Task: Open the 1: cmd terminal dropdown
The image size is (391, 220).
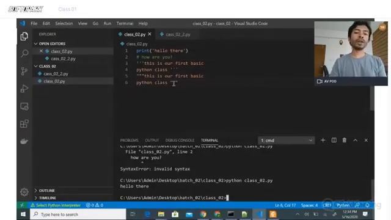Action: 287,141
